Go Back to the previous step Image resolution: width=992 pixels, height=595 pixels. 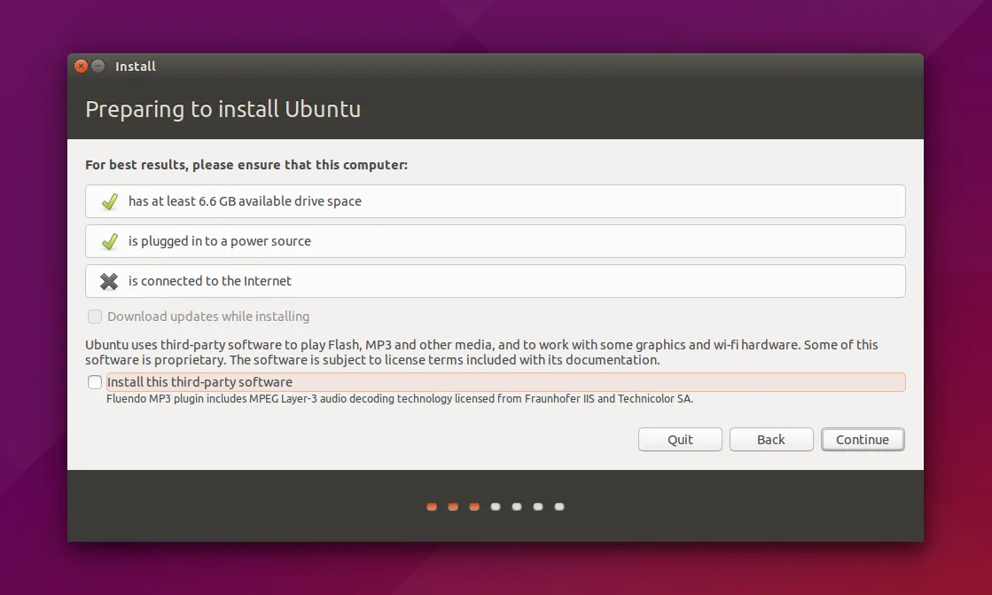[x=771, y=439]
